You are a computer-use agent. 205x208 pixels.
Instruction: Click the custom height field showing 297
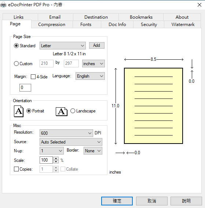point(71,63)
